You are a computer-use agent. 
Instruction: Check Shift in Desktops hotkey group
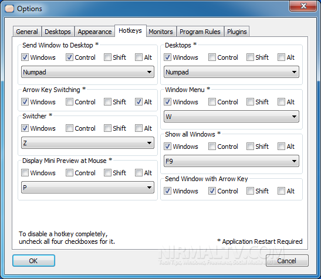click(x=250, y=57)
